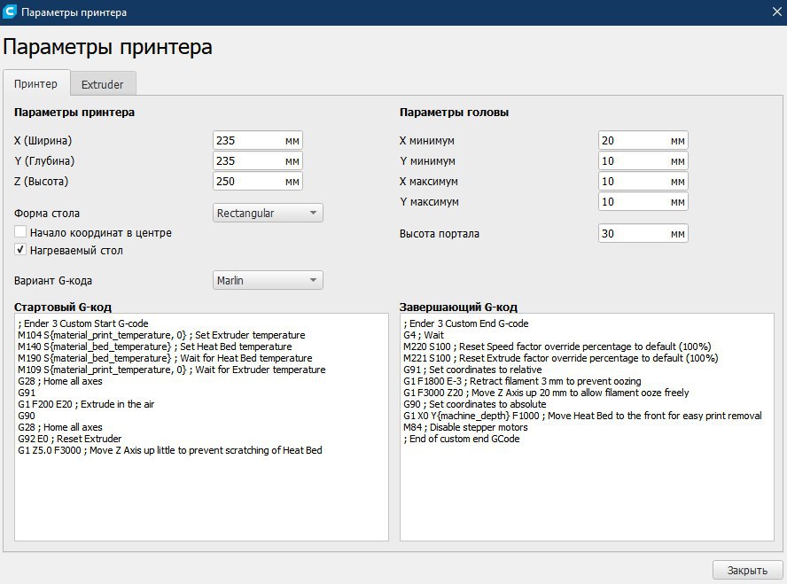Click the 'M84 ; Disable stepper motors' line

click(x=465, y=427)
